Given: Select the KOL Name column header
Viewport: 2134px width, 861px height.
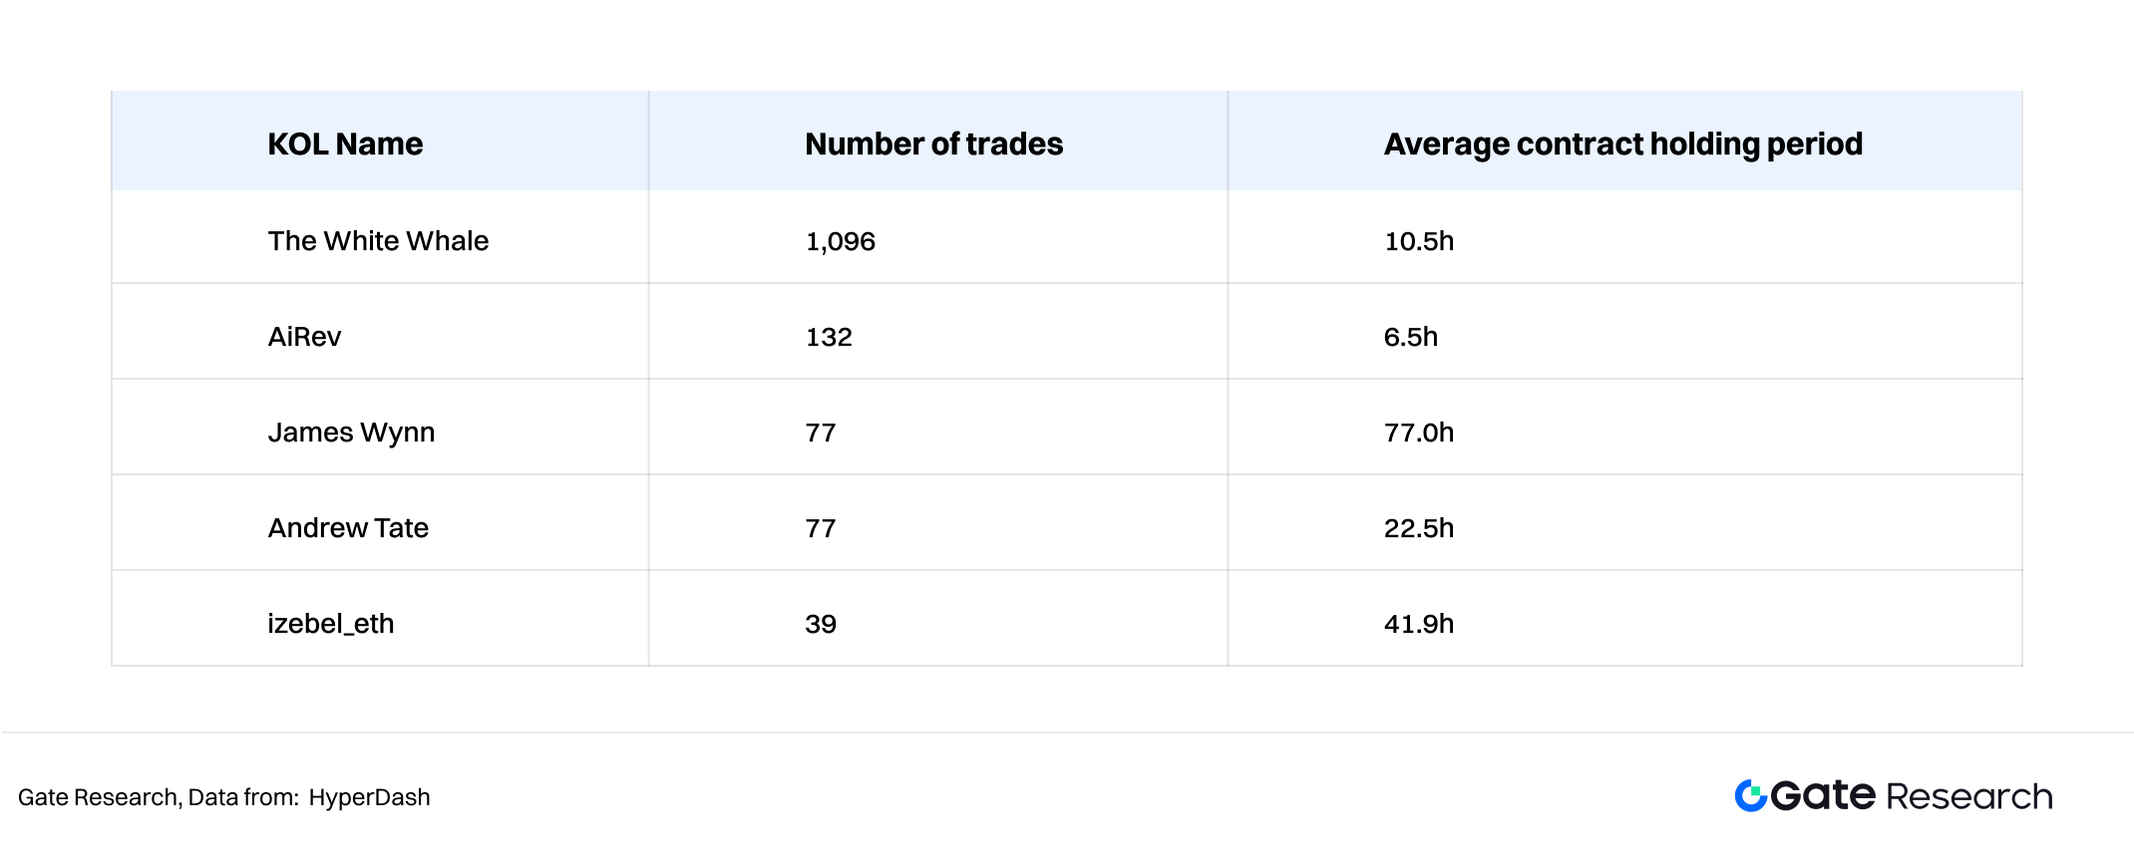Looking at the screenshot, I should (345, 143).
